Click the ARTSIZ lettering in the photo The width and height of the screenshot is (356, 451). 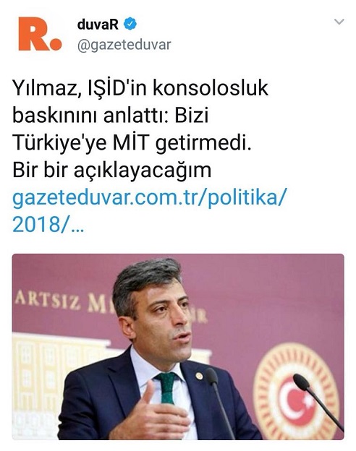click(48, 301)
